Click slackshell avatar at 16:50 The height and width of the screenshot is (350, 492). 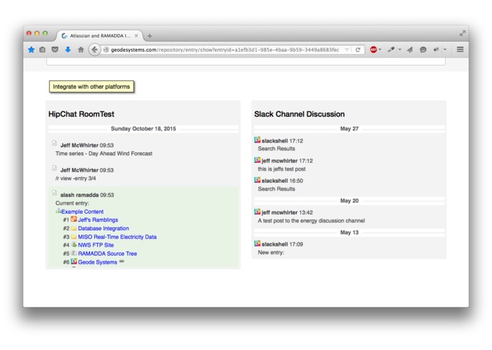click(257, 180)
